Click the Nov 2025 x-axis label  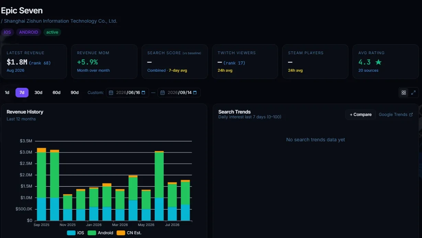[x=68, y=225]
